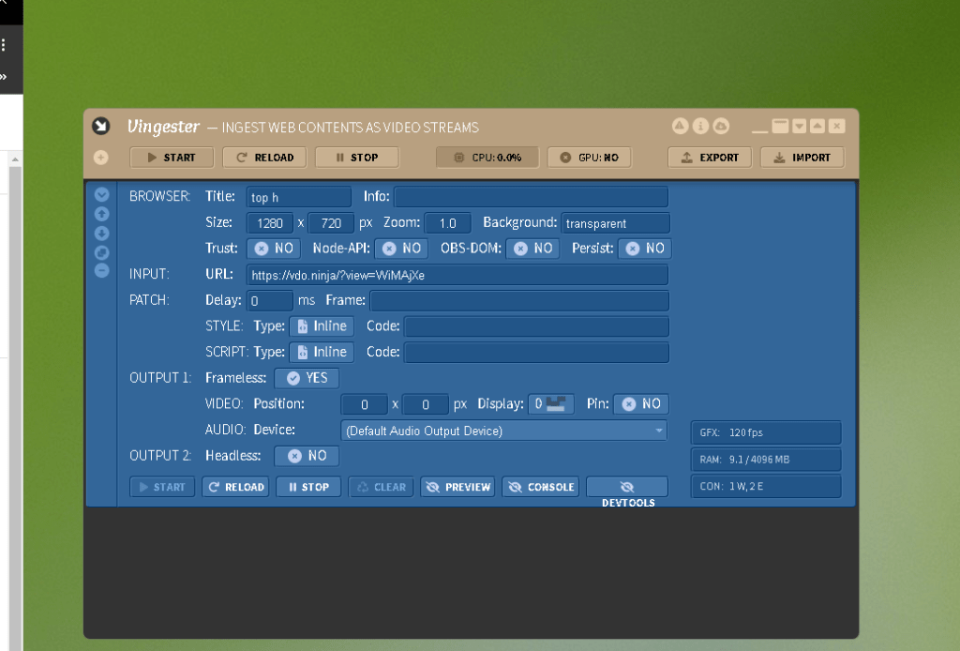This screenshot has width=960, height=651.
Task: Click the GFX 120 fps readout
Action: (766, 432)
